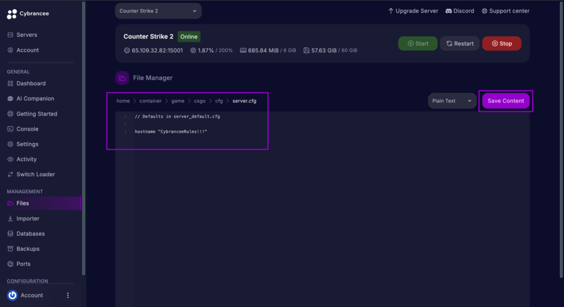Click the Backups archive icon
The width and height of the screenshot is (564, 307).
point(10,249)
